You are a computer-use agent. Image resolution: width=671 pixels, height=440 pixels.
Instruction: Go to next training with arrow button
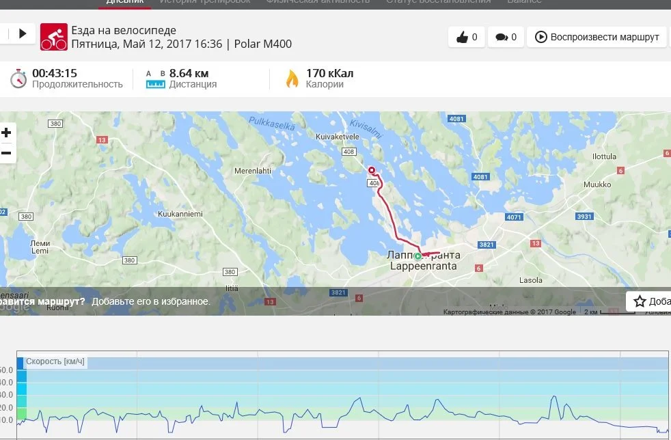pos(23,33)
